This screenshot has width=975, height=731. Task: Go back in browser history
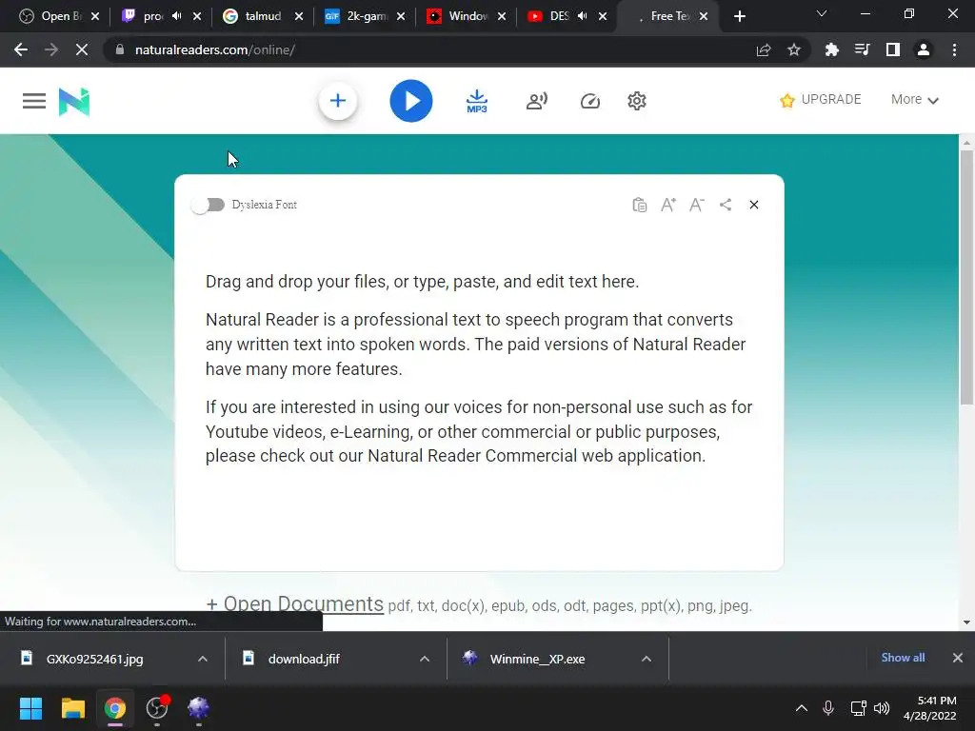pyautogui.click(x=21, y=49)
